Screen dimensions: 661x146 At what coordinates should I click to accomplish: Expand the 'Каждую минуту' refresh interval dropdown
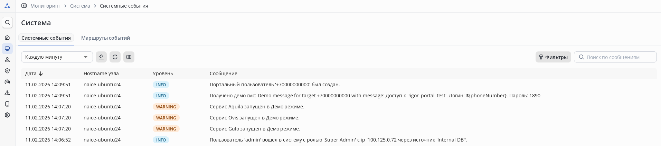tap(57, 57)
